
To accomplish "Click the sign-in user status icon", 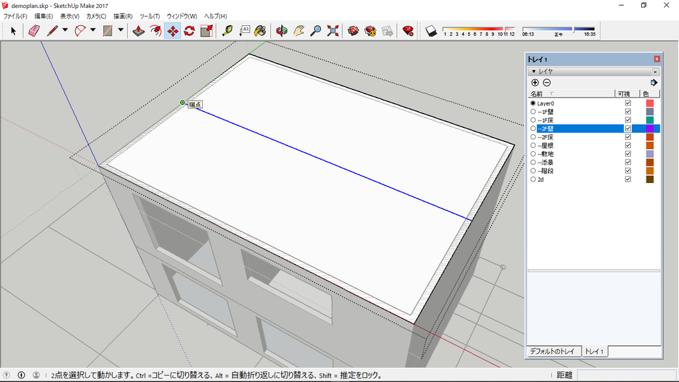I will tap(36, 375).
